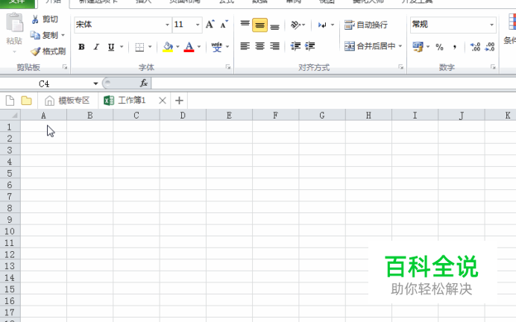Open Name Box dropdown arrow

tap(95, 83)
